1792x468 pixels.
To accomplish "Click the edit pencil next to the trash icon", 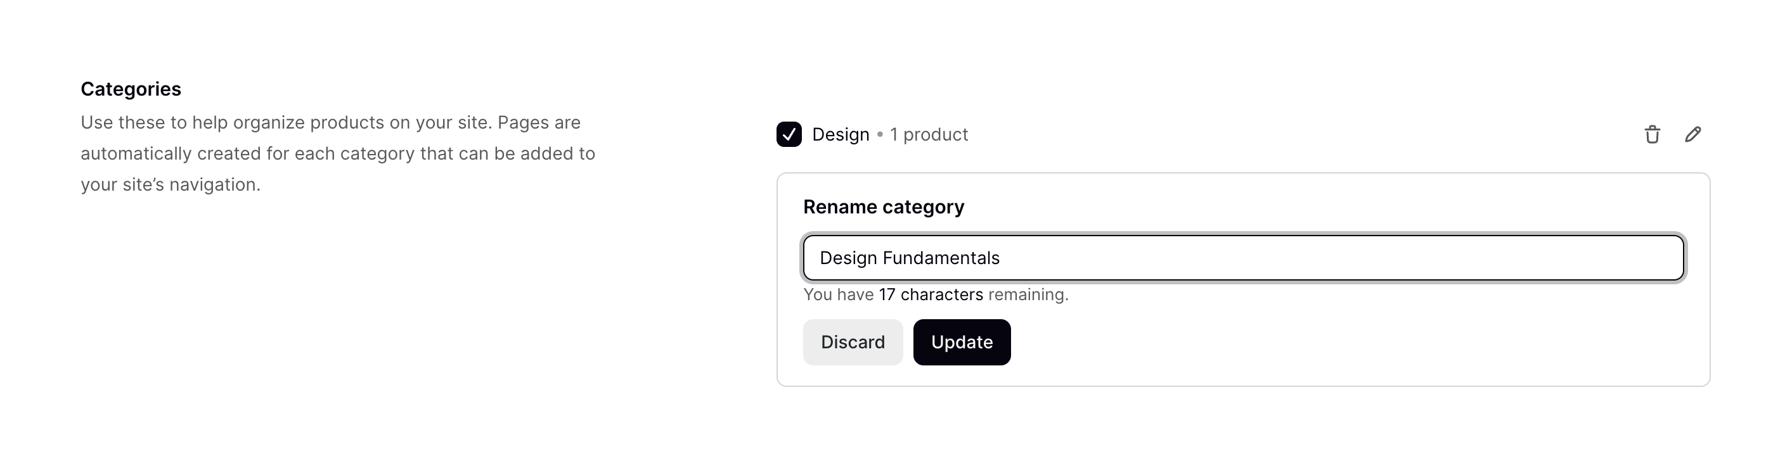I will coord(1693,134).
